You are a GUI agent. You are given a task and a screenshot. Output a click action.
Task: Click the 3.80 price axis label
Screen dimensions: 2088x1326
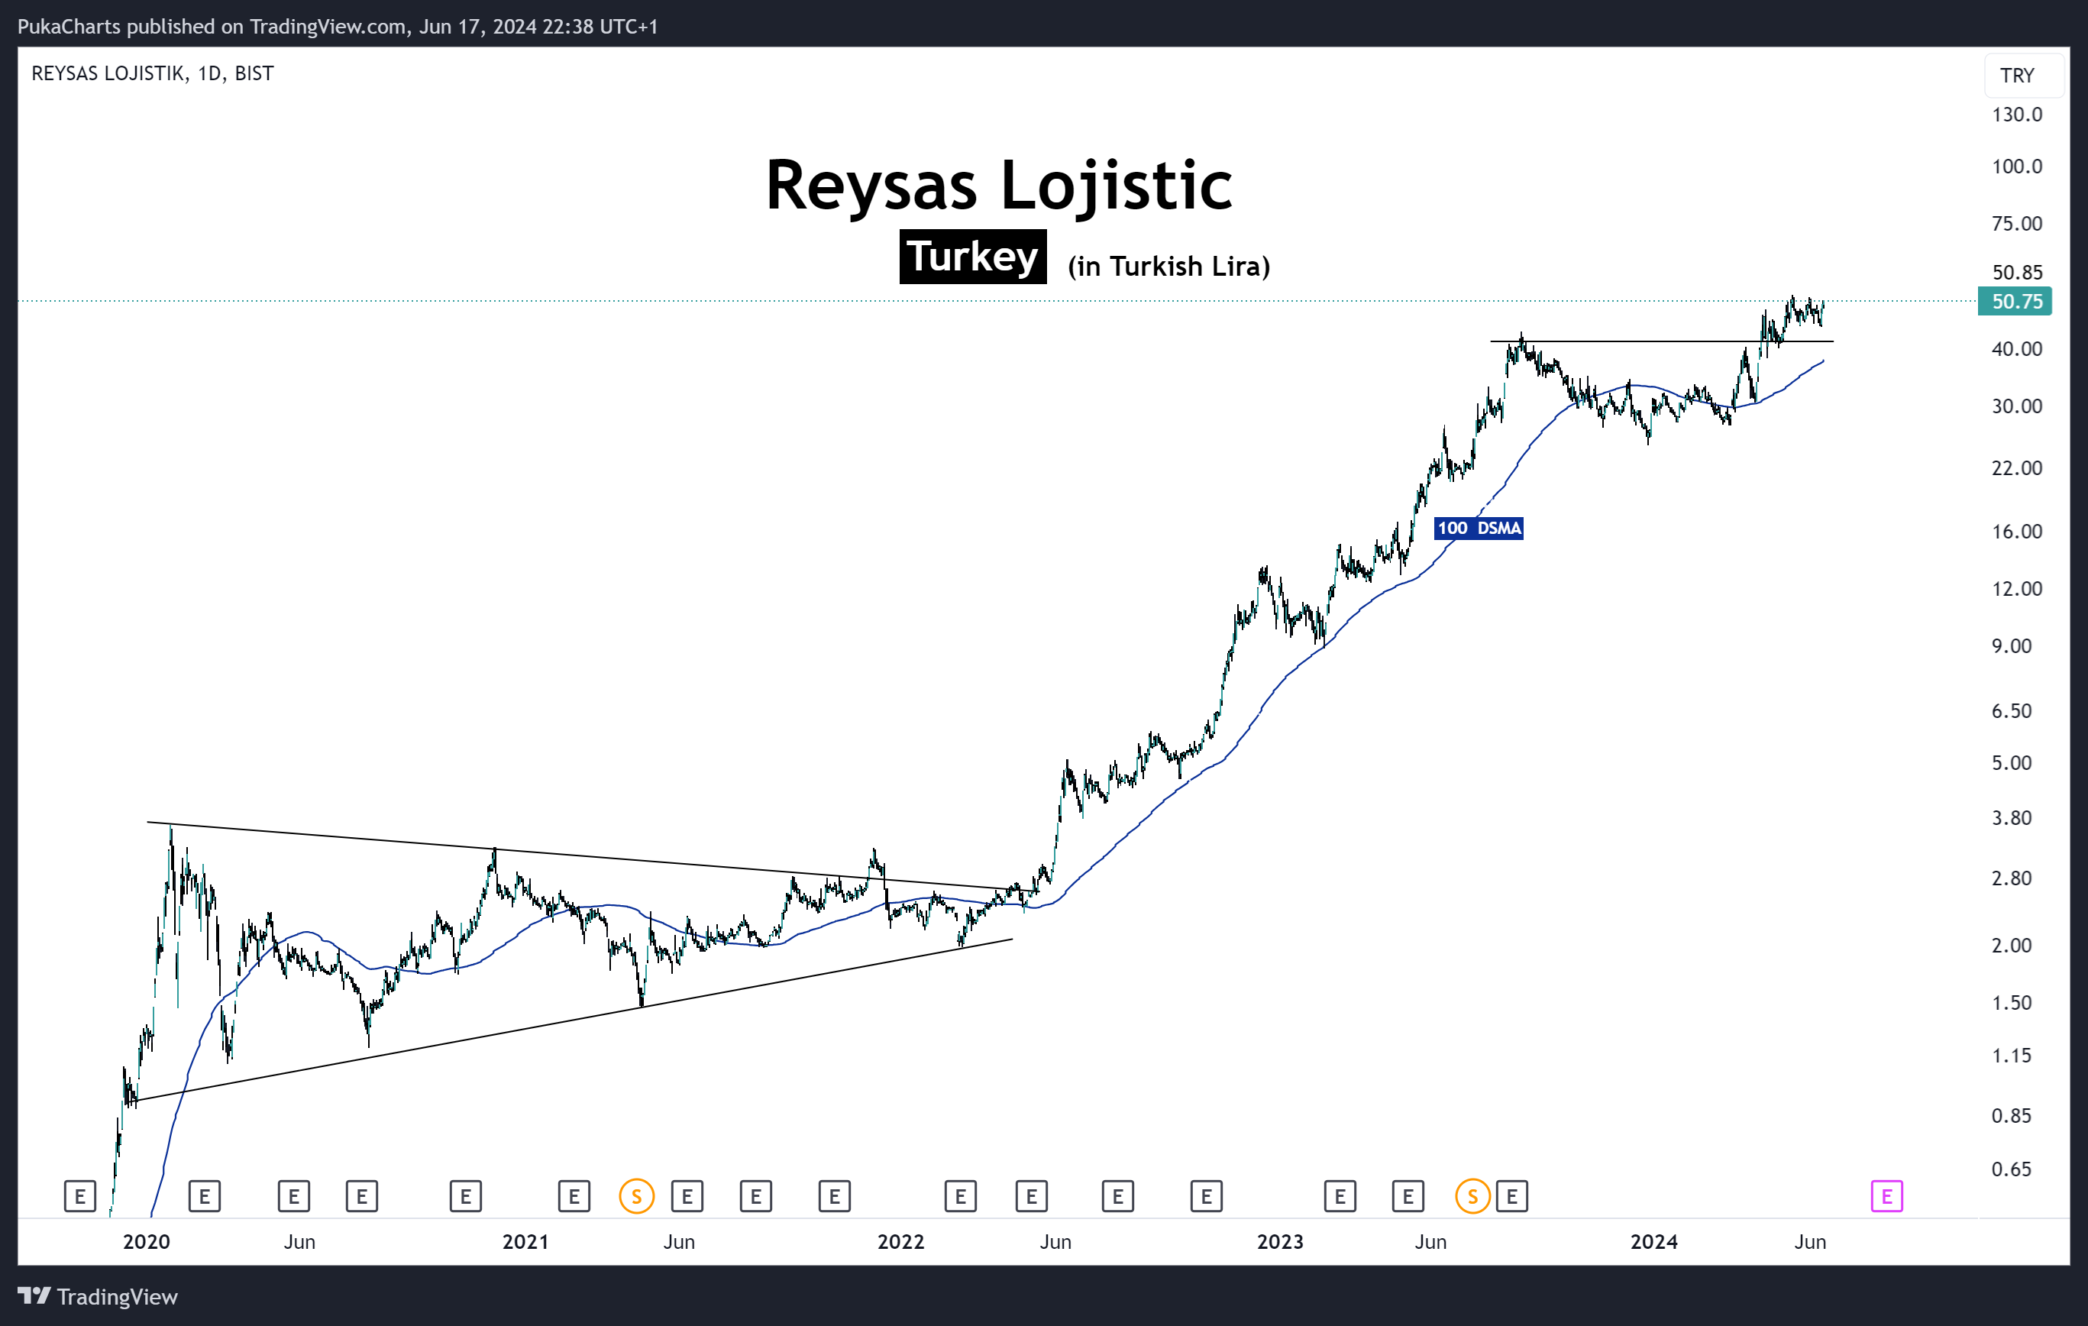click(x=2012, y=818)
